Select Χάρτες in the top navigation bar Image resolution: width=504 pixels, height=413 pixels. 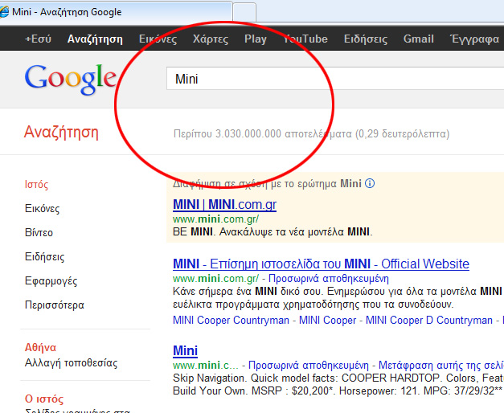click(x=211, y=39)
